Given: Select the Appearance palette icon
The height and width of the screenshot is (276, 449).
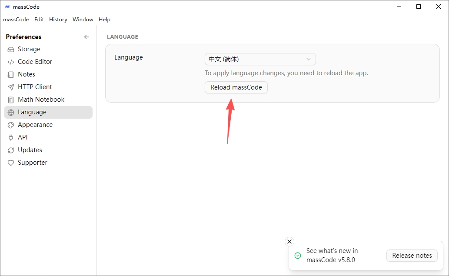Looking at the screenshot, I should [x=11, y=125].
